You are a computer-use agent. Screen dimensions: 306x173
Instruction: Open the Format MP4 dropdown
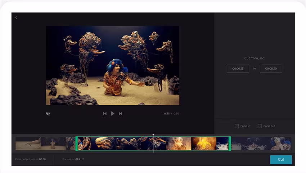pyautogui.click(x=73, y=159)
